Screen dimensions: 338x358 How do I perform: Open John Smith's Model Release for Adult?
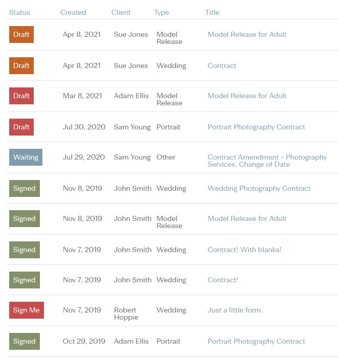tap(247, 219)
